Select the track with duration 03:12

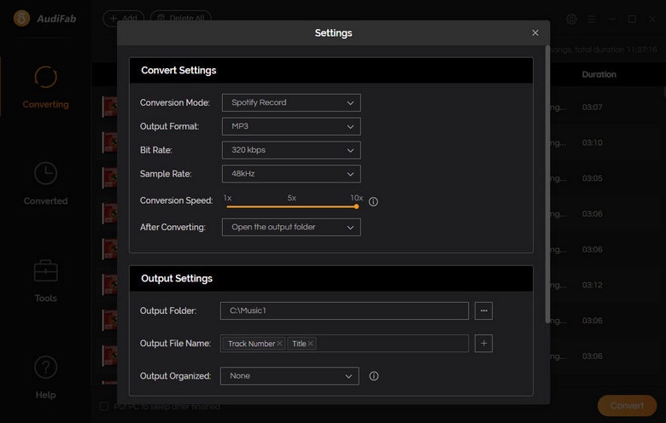(592, 285)
